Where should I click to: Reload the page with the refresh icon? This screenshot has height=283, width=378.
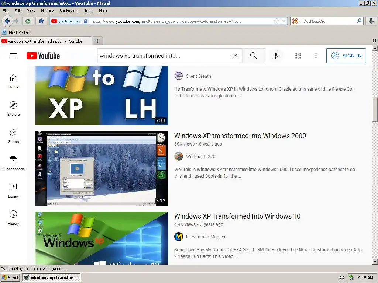pyautogui.click(x=28, y=21)
